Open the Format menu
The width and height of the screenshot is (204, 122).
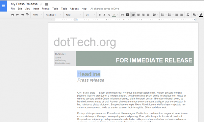(45, 9)
